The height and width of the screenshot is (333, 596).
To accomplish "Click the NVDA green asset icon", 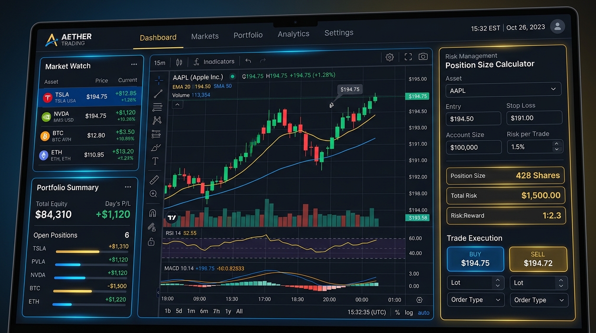I will 46,117.
